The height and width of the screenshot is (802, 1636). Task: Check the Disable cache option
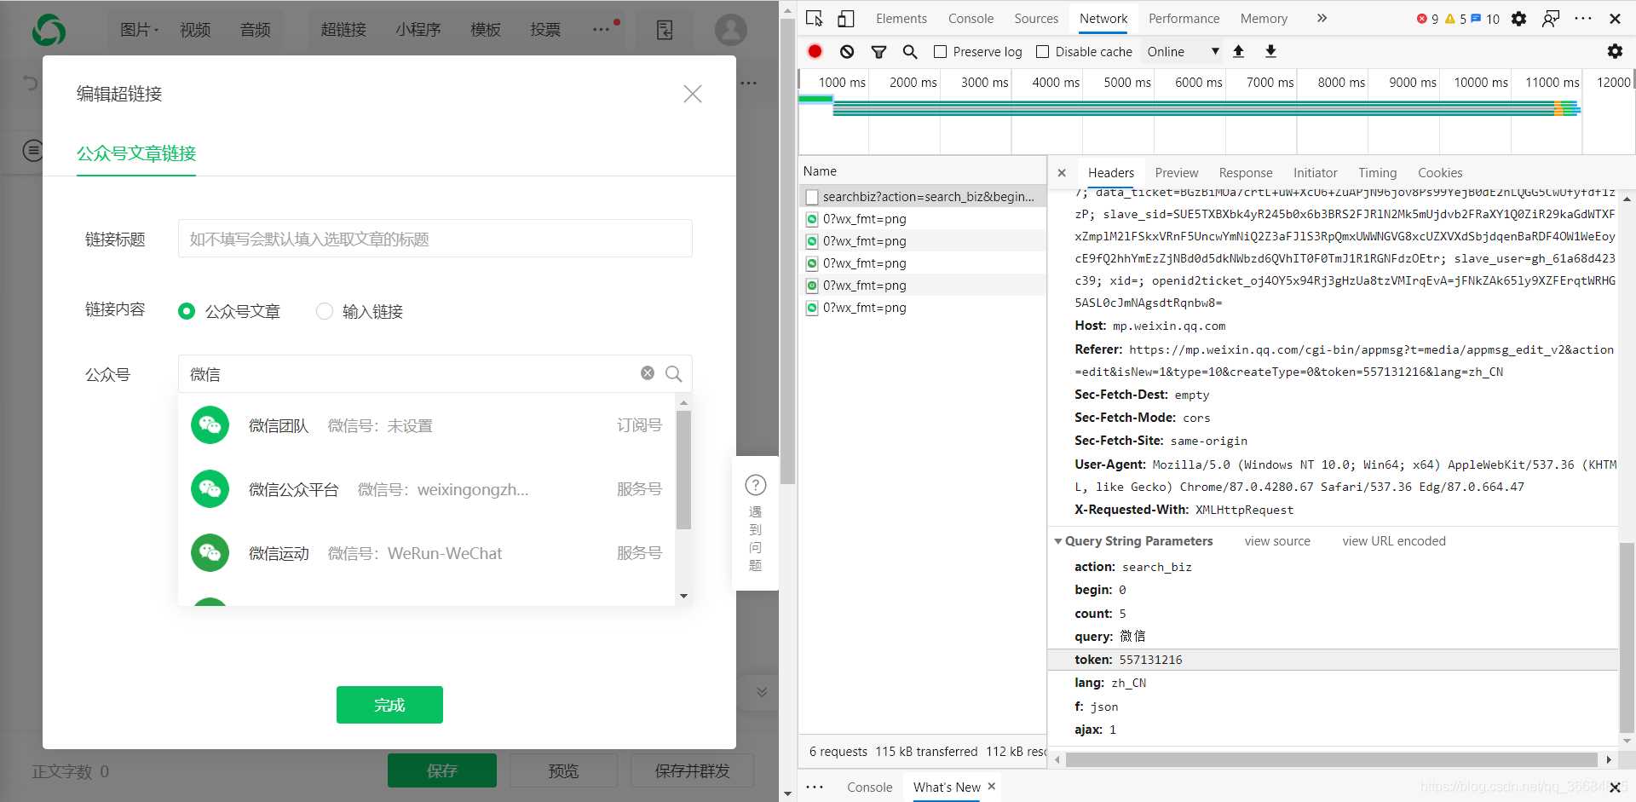pyautogui.click(x=1042, y=52)
